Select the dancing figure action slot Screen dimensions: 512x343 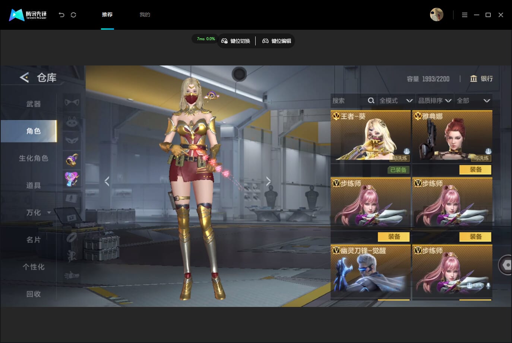click(72, 256)
